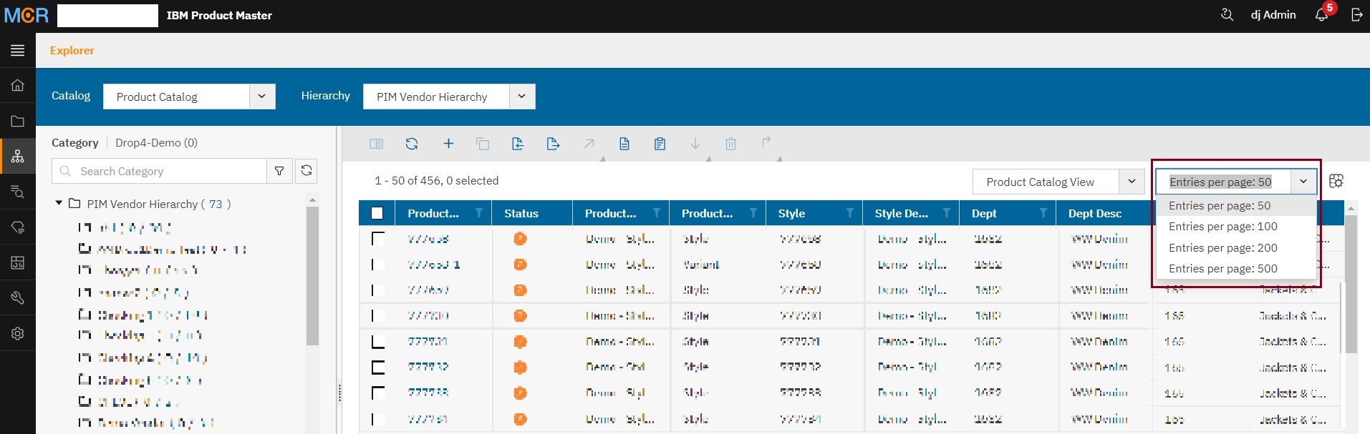Check the second row's checkbox
This screenshot has width=1370, height=434.
coord(377,265)
